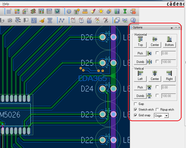
Task: Click the DFA spreadsheet toolbar icon
Action: pos(49,11)
